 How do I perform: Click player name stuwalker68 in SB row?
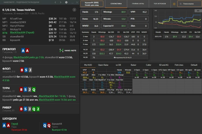17,37
